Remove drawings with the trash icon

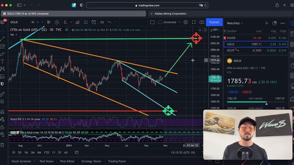tap(2, 145)
